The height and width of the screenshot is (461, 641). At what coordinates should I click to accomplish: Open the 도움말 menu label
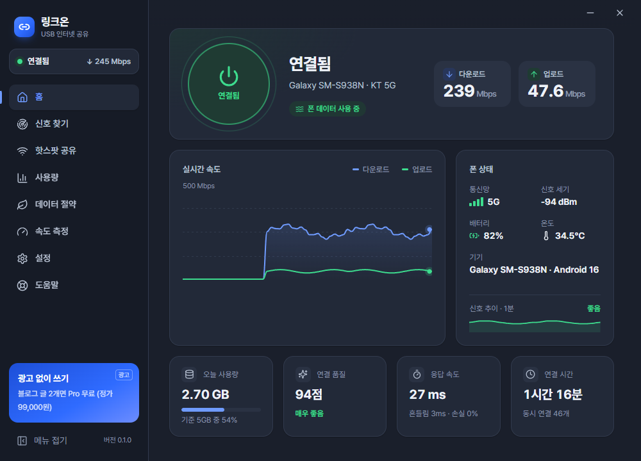[47, 285]
